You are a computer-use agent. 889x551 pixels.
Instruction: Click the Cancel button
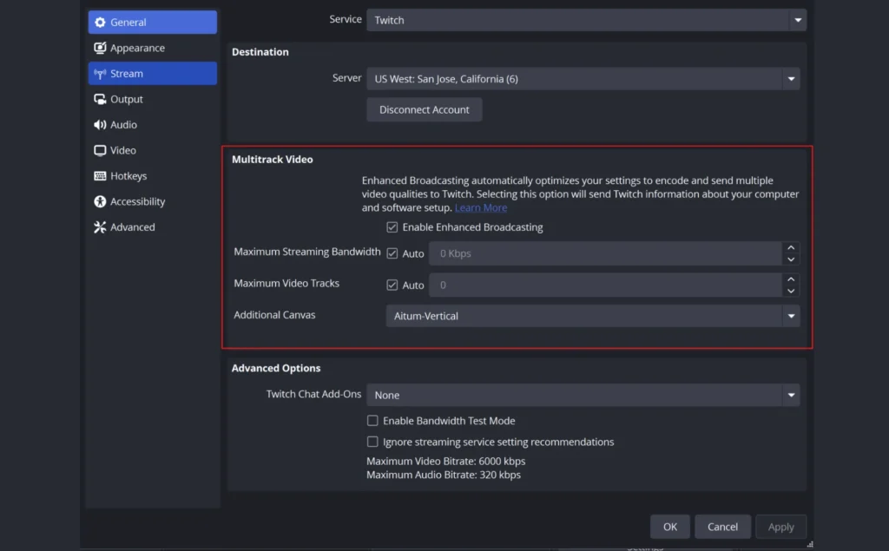[722, 527]
